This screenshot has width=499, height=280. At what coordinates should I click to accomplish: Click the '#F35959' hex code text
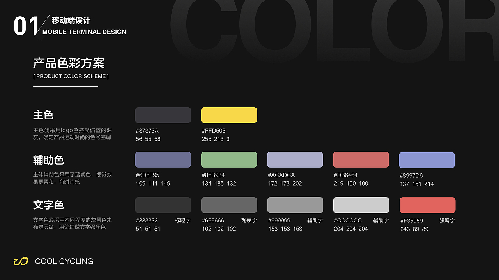[412, 220]
